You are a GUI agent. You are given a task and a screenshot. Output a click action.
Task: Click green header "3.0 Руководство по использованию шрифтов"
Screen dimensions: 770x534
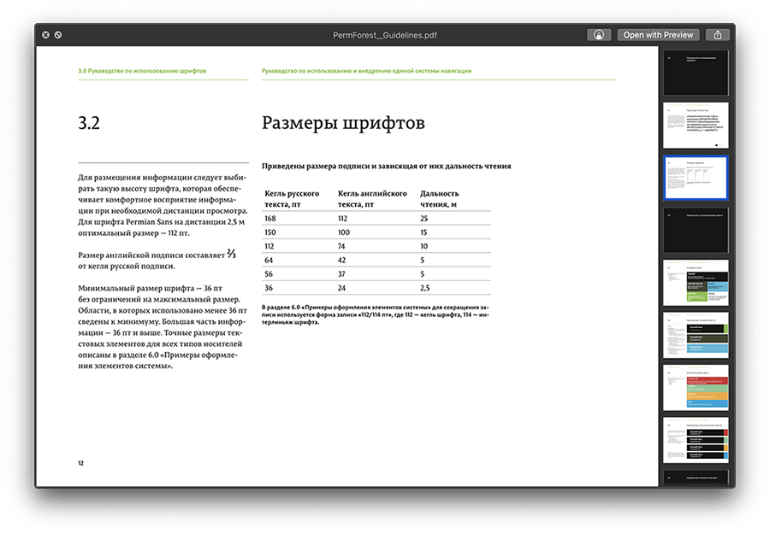pos(142,71)
